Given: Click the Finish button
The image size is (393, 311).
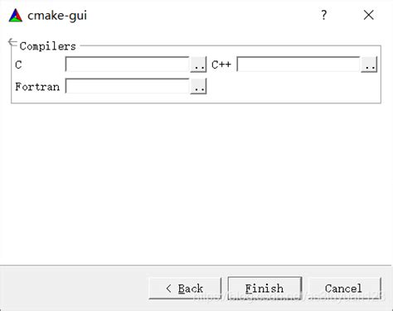Looking at the screenshot, I should (x=264, y=289).
